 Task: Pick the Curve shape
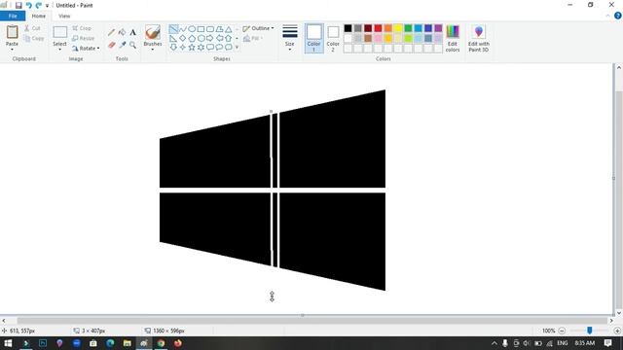pyautogui.click(x=183, y=29)
